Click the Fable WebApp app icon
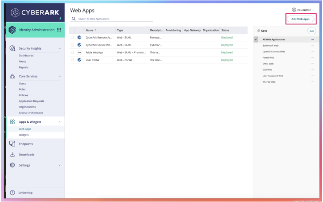This screenshot has width=323, height=202. pos(79,52)
